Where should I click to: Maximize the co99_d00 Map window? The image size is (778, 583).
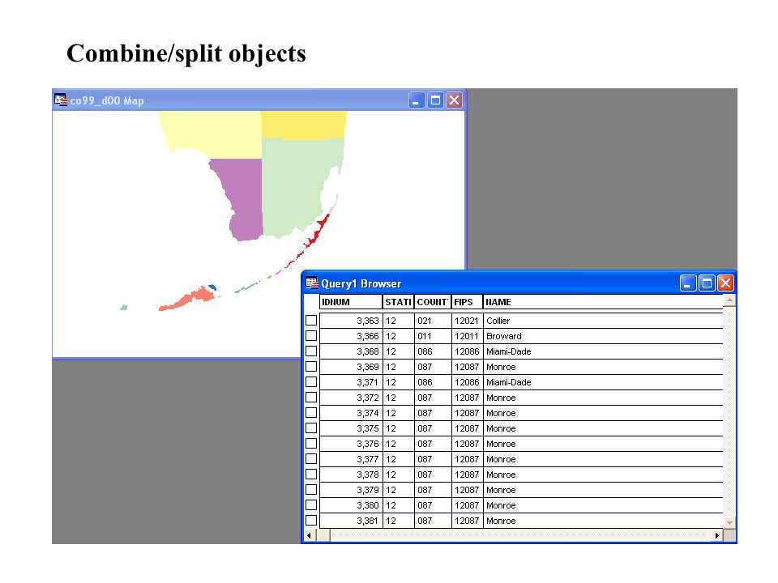(435, 100)
